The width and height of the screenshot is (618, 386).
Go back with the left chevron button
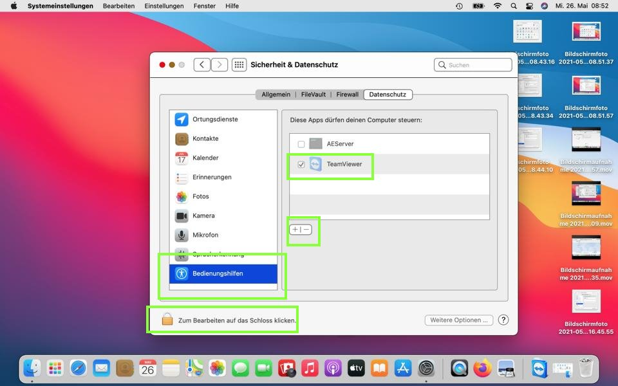(201, 64)
